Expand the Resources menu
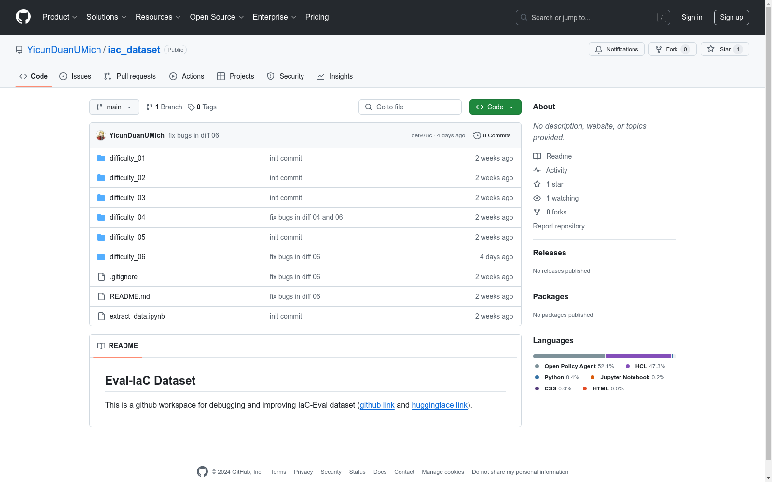 (x=158, y=17)
